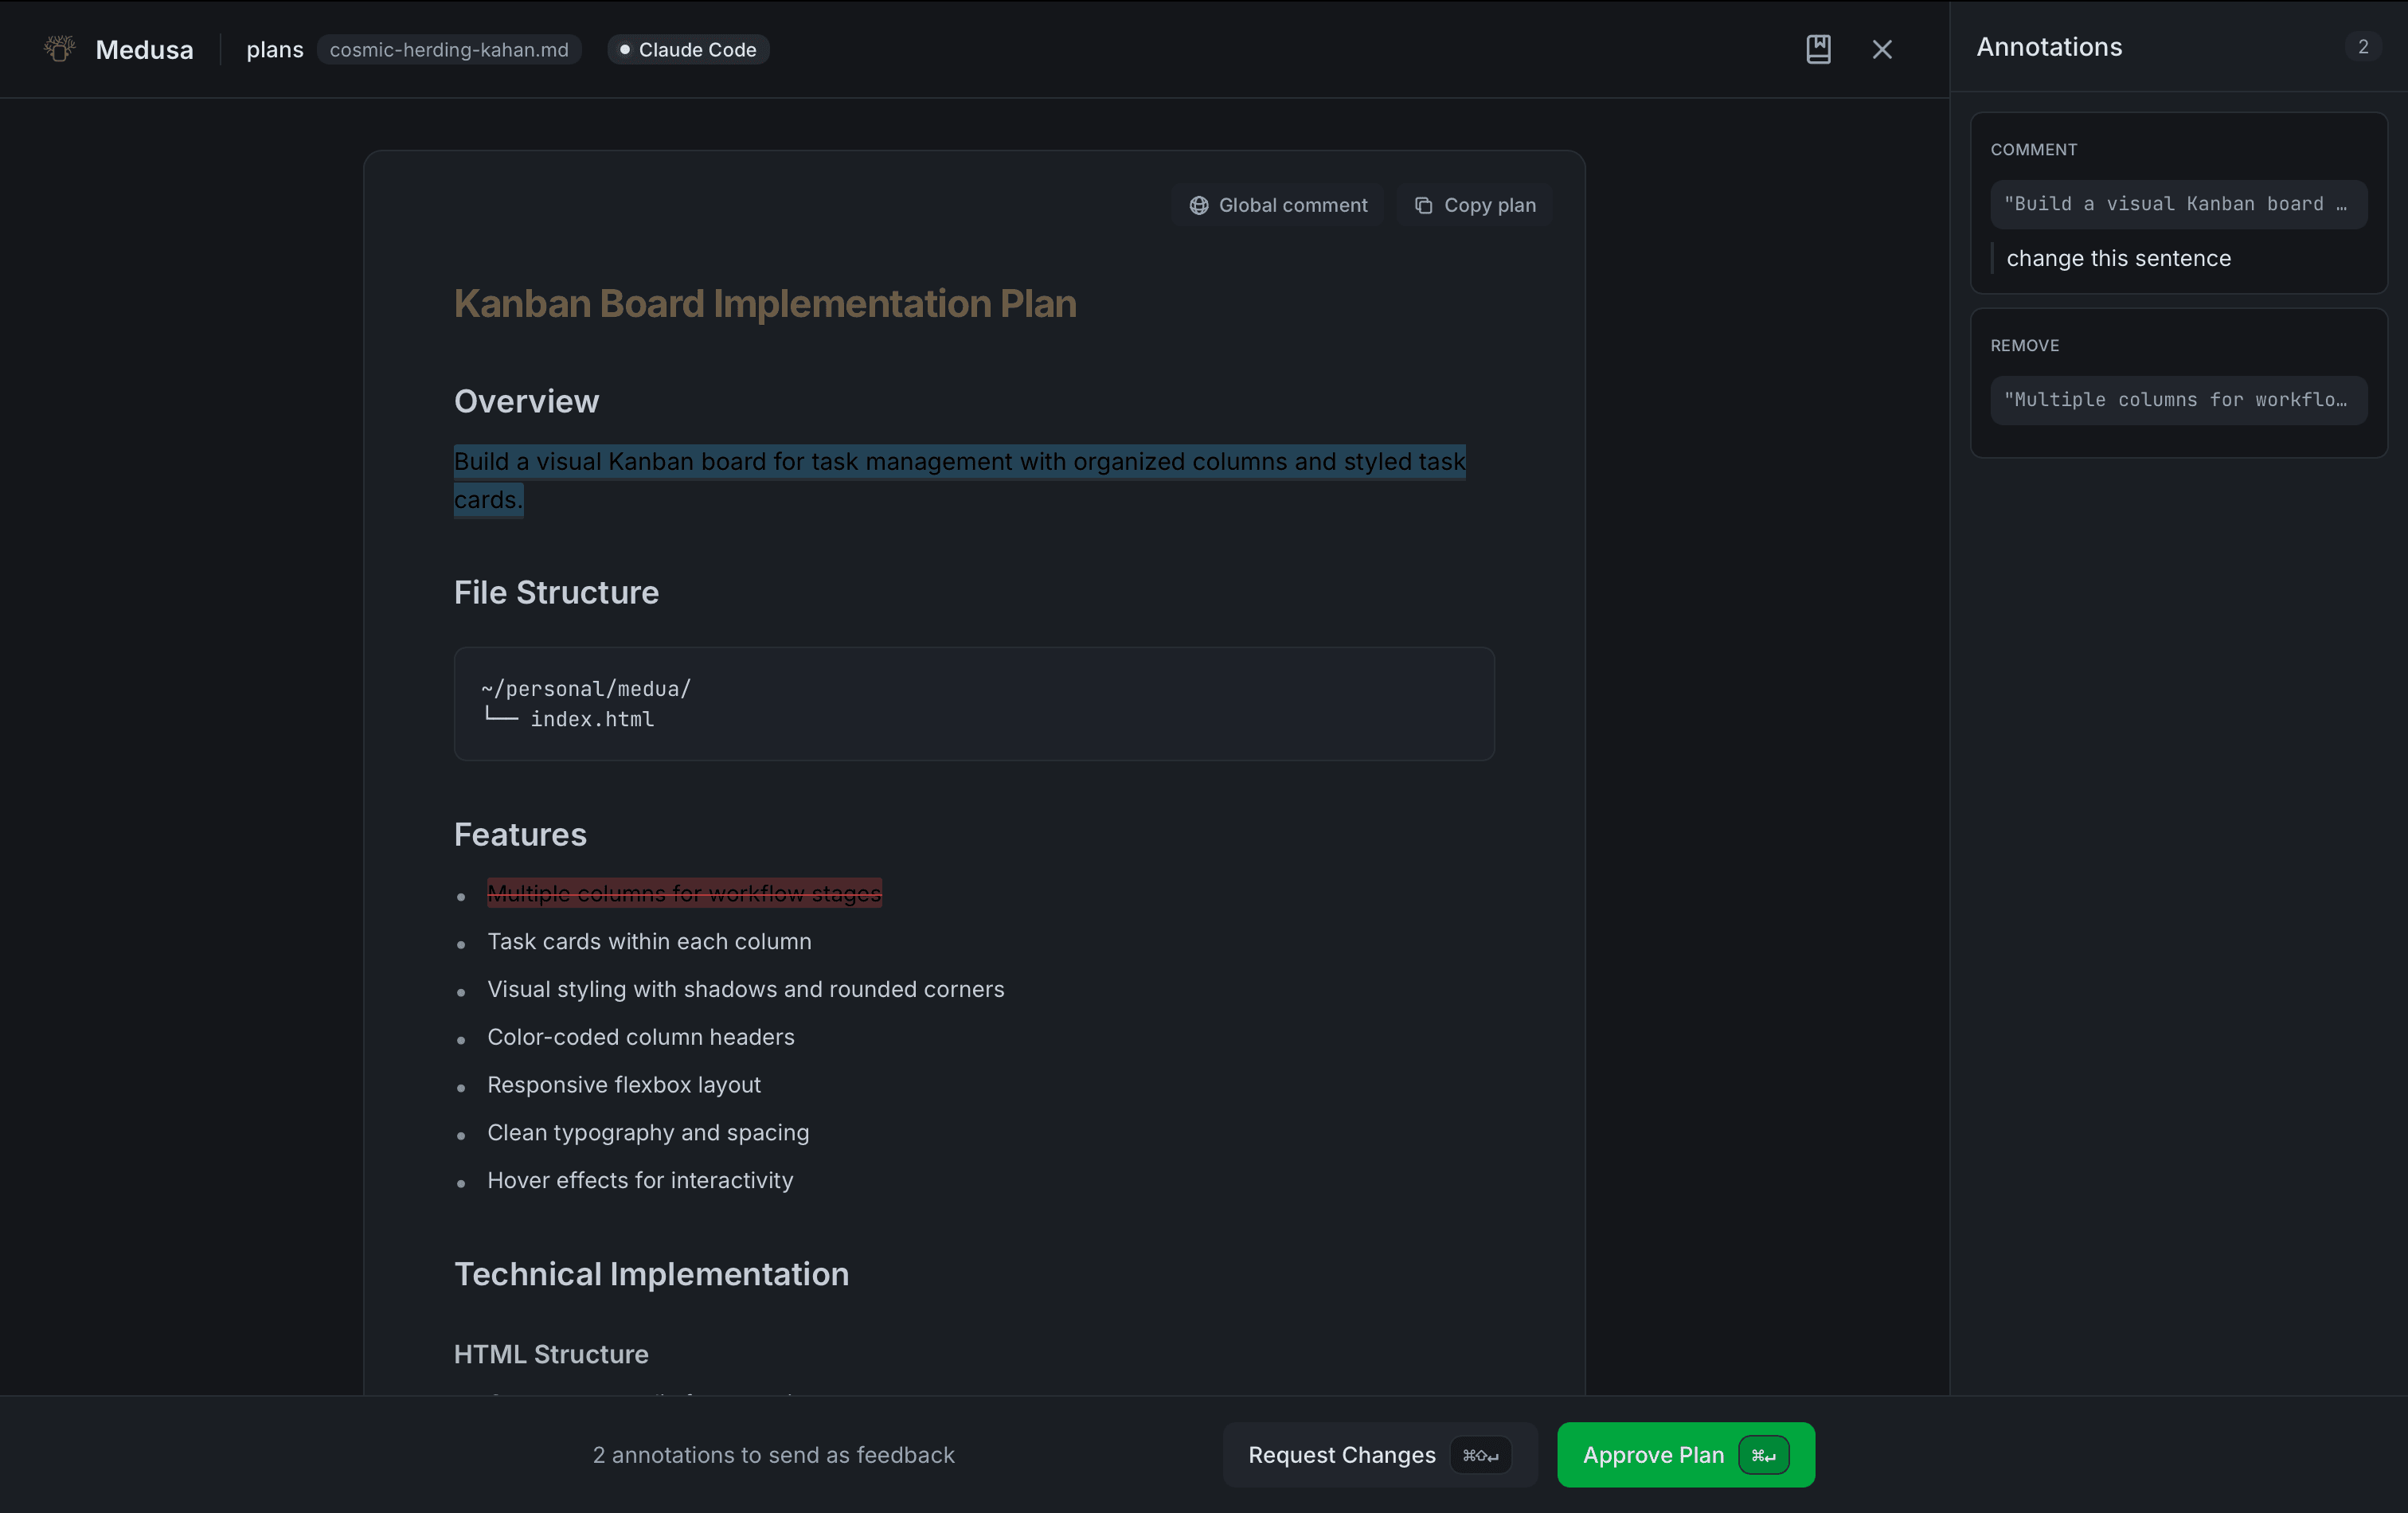Close the plan review with the X icon
Viewport: 2408px width, 1513px height.
[1882, 48]
